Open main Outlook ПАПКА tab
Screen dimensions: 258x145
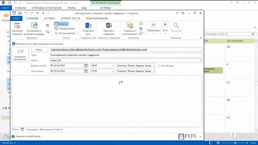(72, 8)
